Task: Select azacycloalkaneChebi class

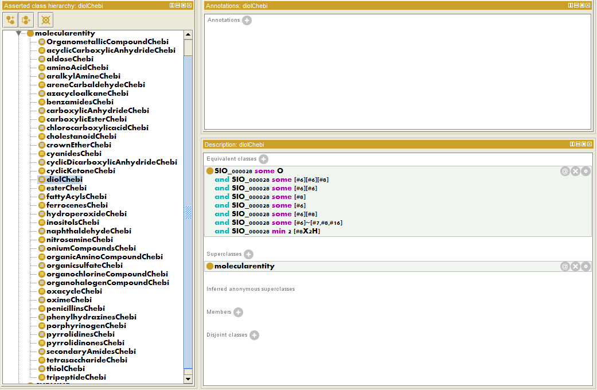Action: click(x=87, y=93)
